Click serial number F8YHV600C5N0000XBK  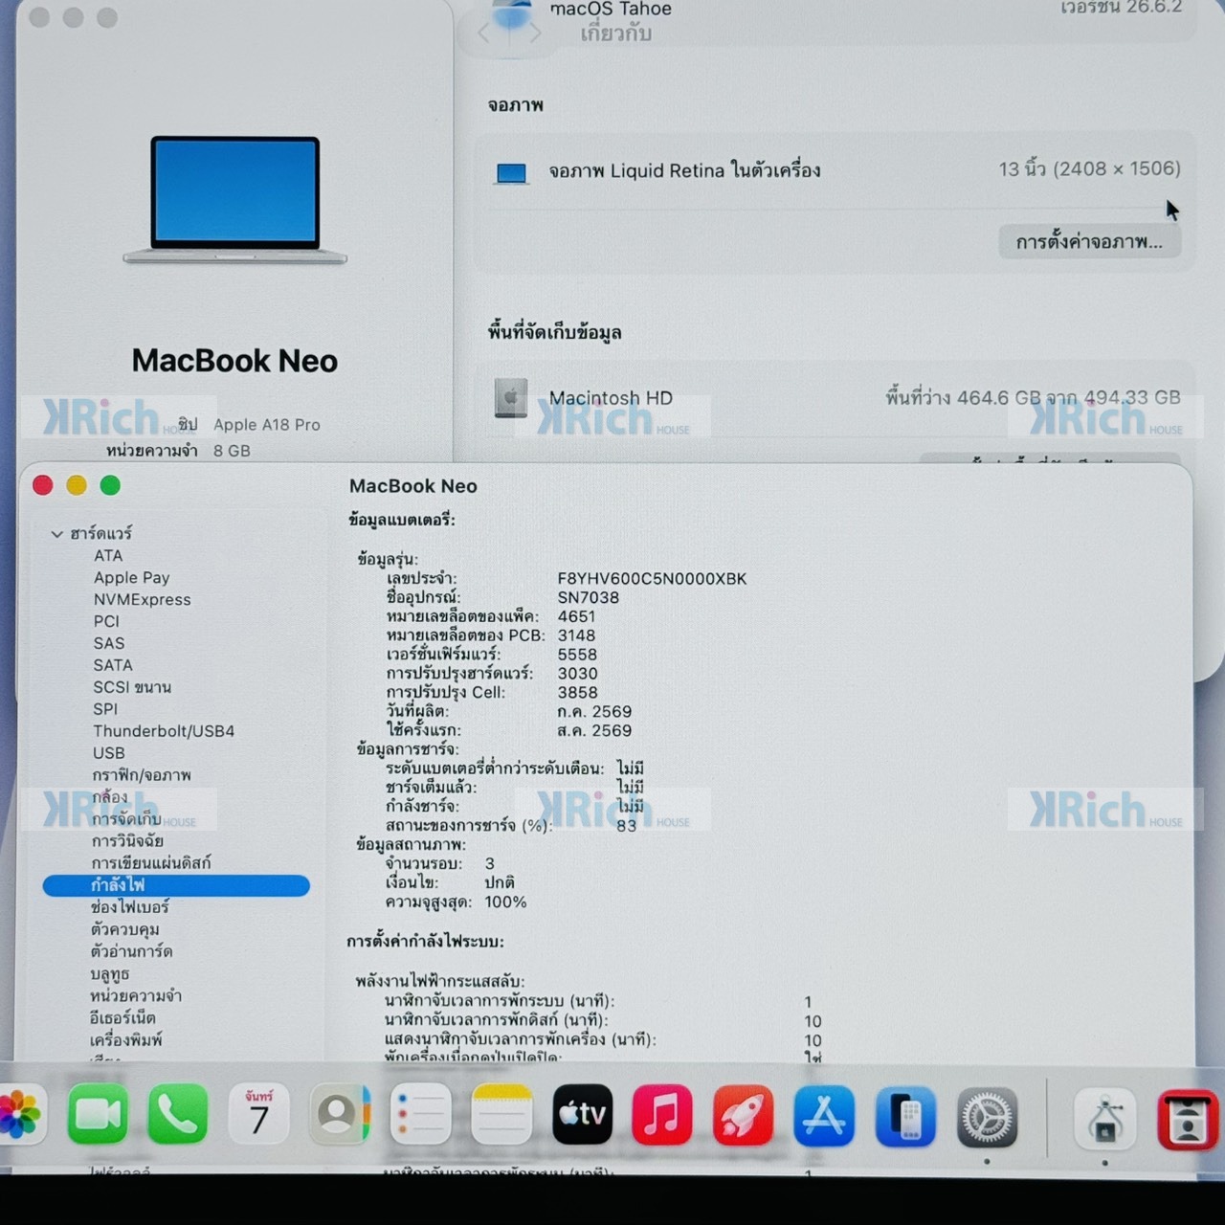(x=652, y=579)
